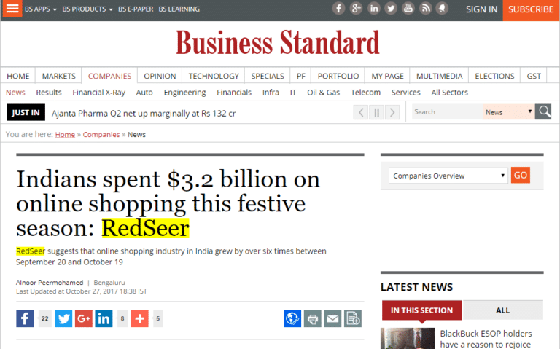Open the OPINION menu tab
Viewport: 560px width, 349px height.
pos(160,76)
